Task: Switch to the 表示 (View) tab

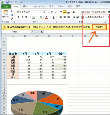Action: [x=78, y=6]
